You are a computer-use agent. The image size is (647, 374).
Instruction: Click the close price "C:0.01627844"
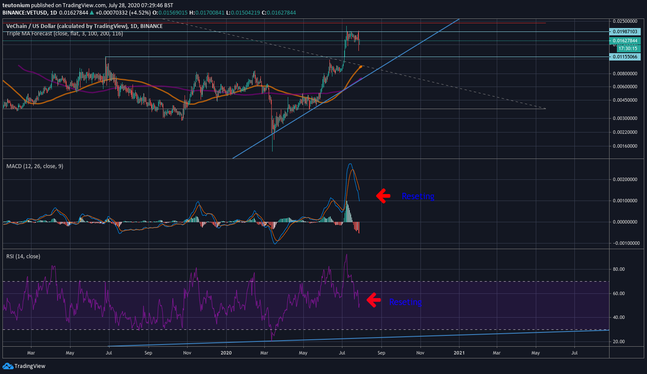(x=278, y=13)
